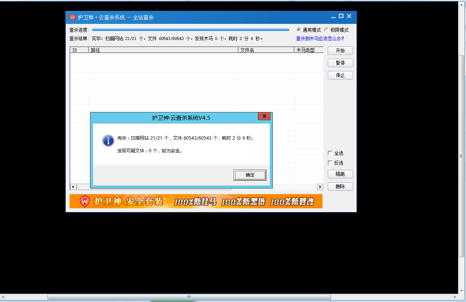This screenshot has width=466, height=302.
Task: Click the 路径 column header
Action: [164, 50]
